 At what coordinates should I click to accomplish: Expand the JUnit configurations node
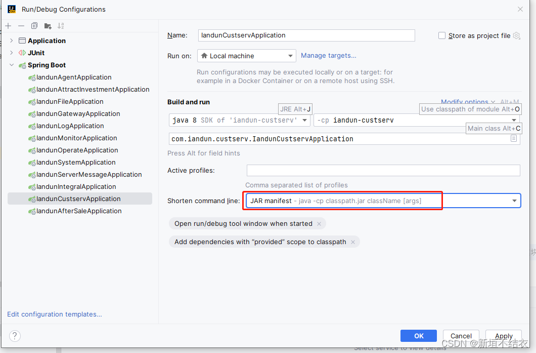[12, 53]
